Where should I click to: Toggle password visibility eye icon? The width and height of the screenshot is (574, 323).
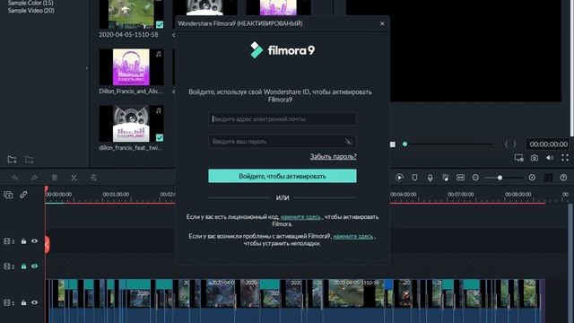pyautogui.click(x=349, y=142)
